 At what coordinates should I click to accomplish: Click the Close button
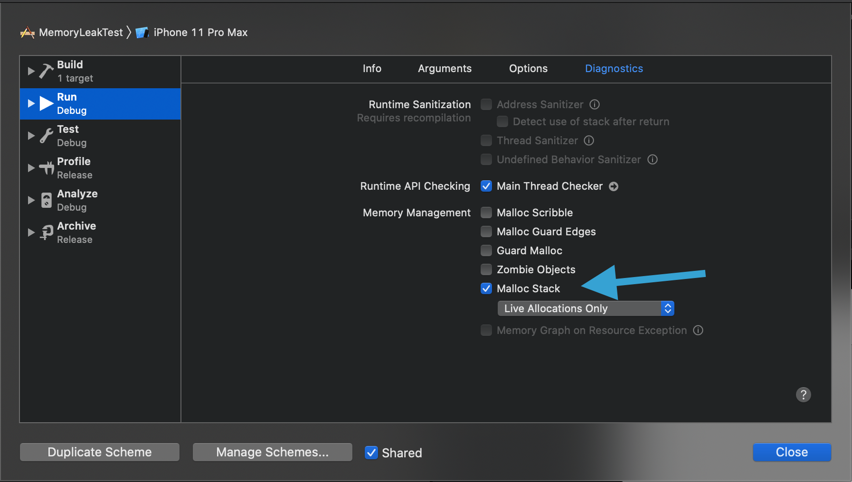point(792,452)
